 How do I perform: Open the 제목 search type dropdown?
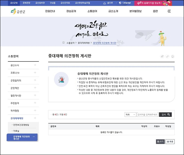(x=130, y=114)
